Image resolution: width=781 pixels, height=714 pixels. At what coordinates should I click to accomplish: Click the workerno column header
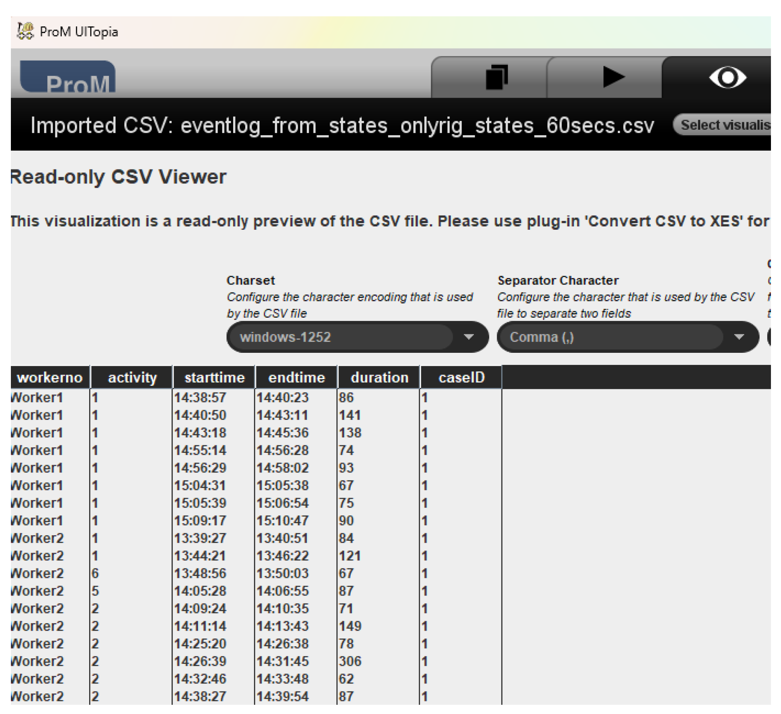pos(50,378)
